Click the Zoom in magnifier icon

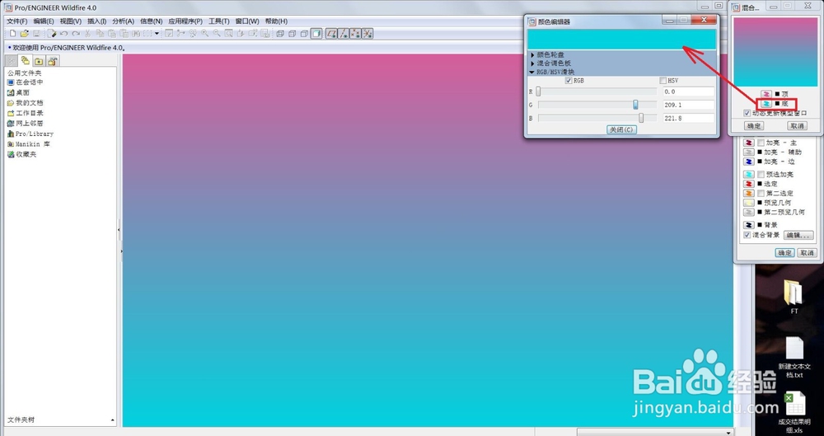pyautogui.click(x=204, y=33)
